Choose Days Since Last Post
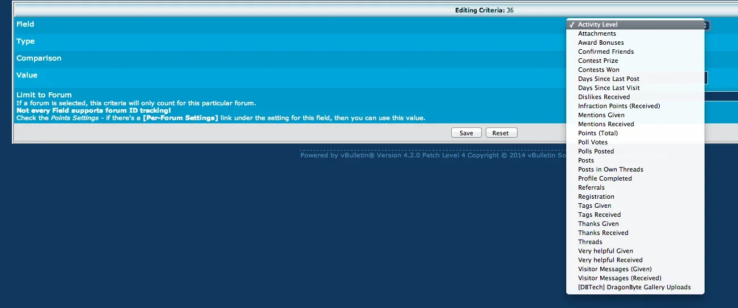Viewport: 738px width, 308px height. (635, 79)
